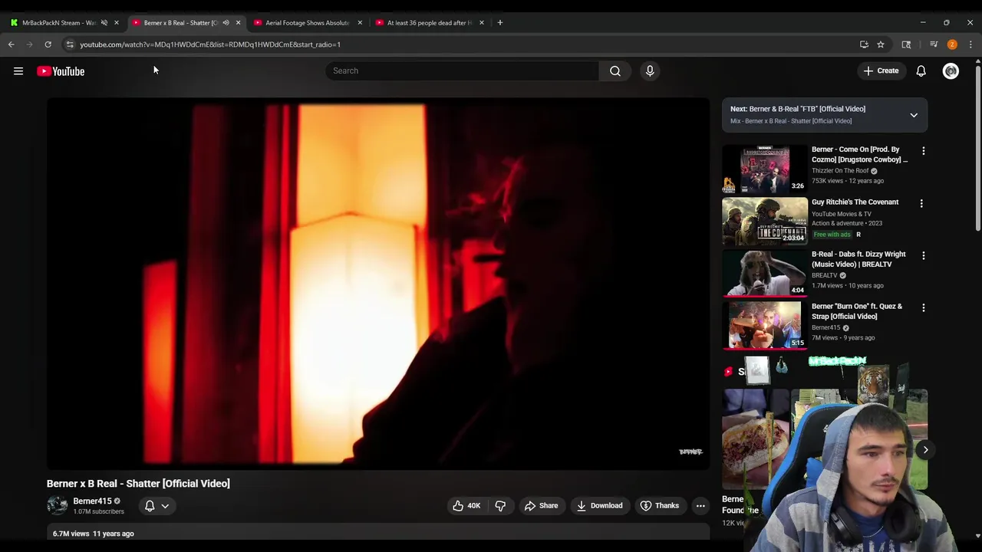The width and height of the screenshot is (982, 552).
Task: Open the YouTube guide hamburger menu
Action: (x=18, y=71)
